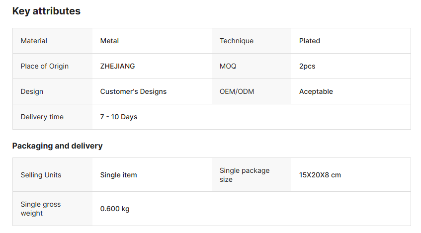Select the Place of Origin label
Viewport: 421px width, 233px height.
45,66
